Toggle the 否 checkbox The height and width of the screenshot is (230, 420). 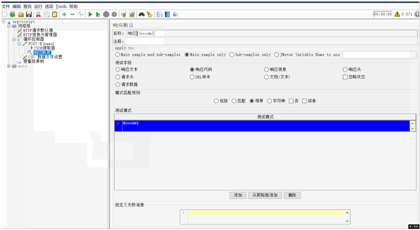[291, 101]
